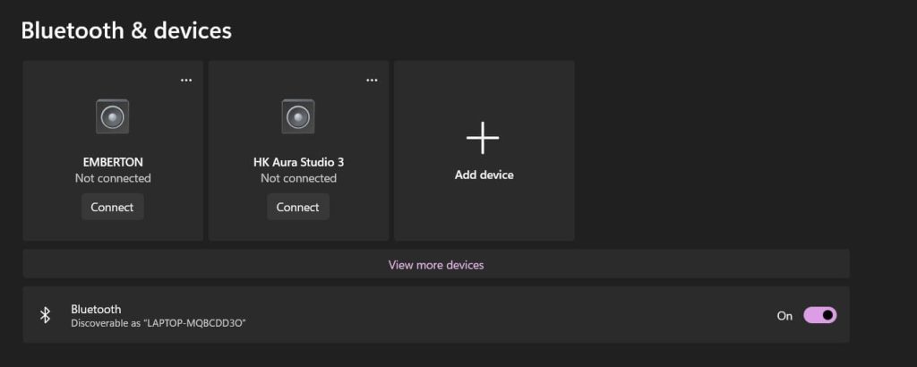This screenshot has width=917, height=367.
Task: Click the "On" label beside Bluetooth switch
Action: [784, 315]
